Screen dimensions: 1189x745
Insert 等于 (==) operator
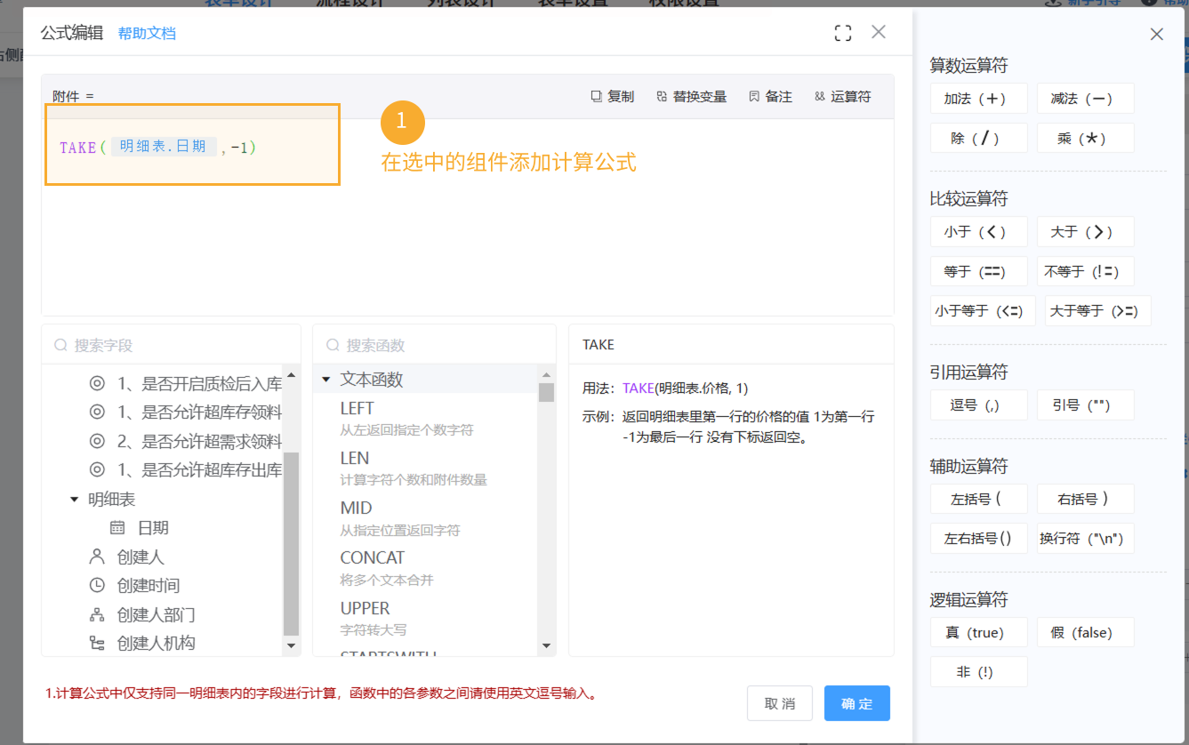click(x=978, y=271)
